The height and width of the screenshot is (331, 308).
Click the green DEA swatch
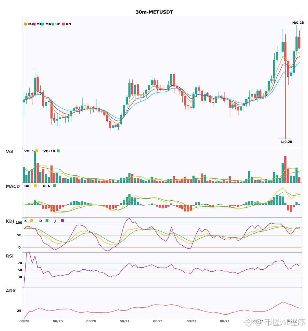(55, 186)
